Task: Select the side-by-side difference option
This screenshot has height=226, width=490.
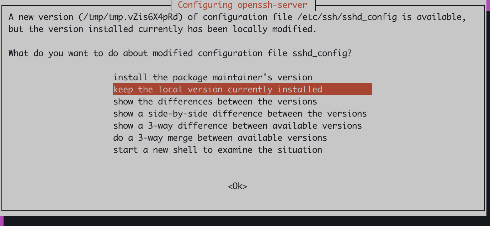Action: point(240,114)
